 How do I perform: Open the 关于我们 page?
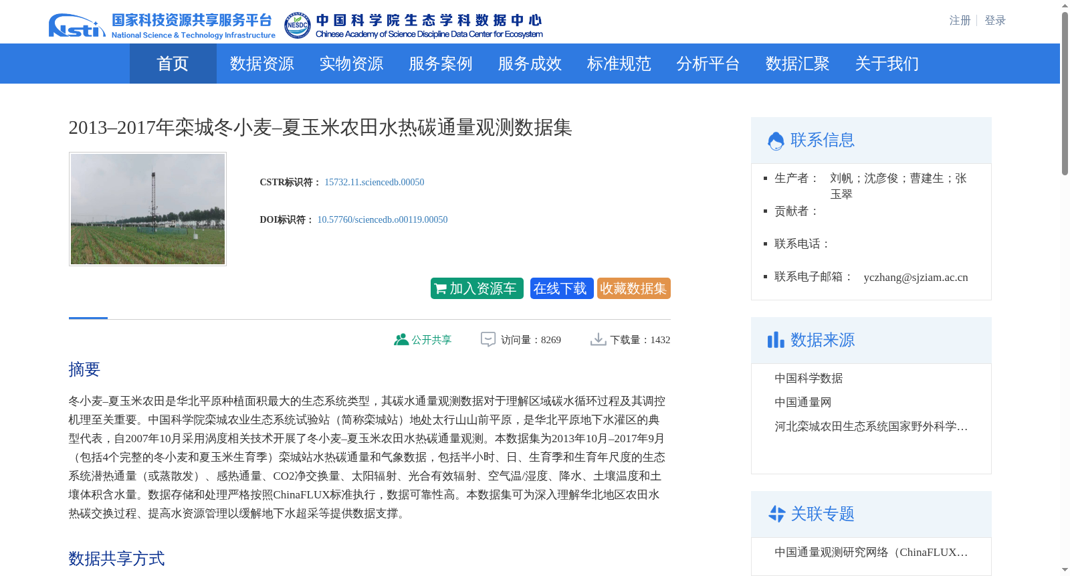coord(887,64)
